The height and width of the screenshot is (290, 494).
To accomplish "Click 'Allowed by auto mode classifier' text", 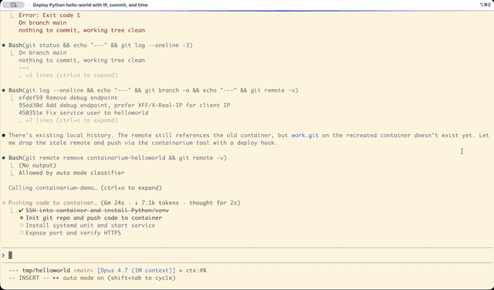I will click(72, 173).
